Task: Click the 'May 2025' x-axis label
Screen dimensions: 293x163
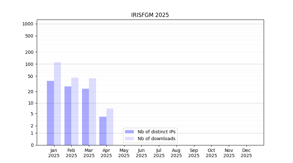Action: (x=124, y=153)
